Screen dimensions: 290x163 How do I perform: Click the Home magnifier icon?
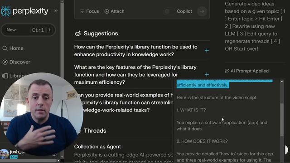tap(5, 48)
